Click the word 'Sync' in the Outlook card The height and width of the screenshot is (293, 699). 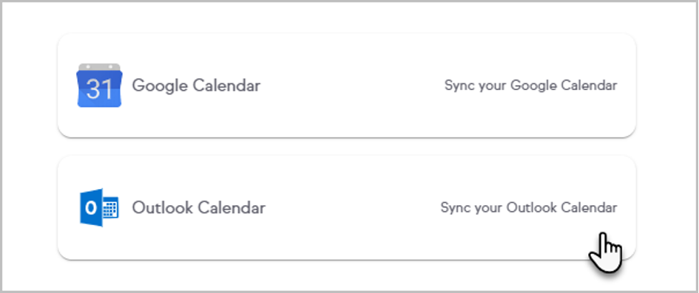[456, 207]
